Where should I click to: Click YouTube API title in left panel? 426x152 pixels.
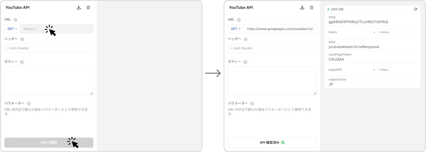pos(17,7)
